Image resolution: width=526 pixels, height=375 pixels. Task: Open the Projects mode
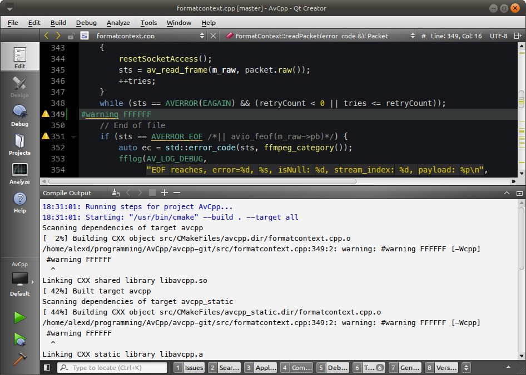(20, 144)
